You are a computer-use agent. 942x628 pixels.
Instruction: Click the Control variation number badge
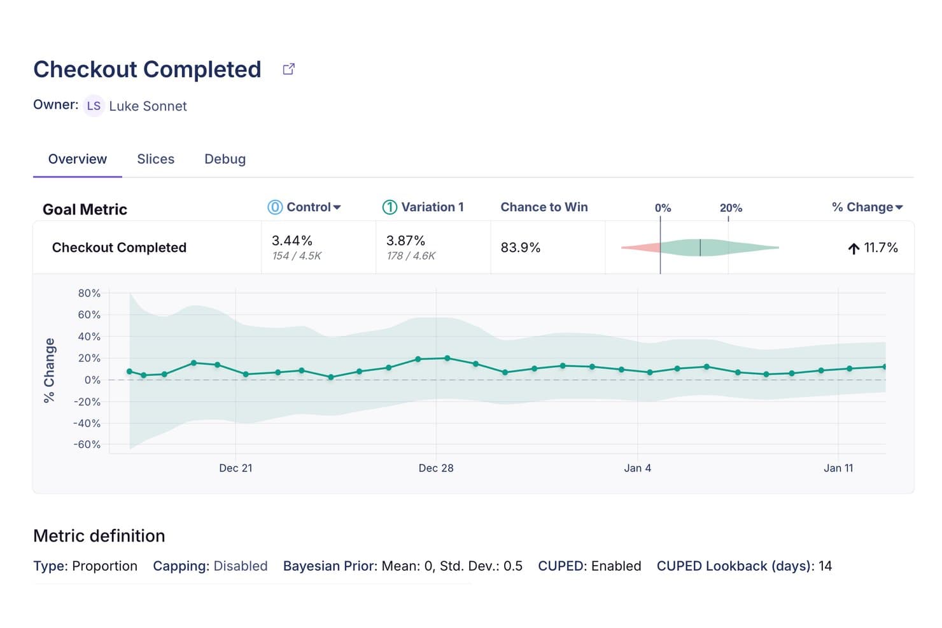point(275,207)
